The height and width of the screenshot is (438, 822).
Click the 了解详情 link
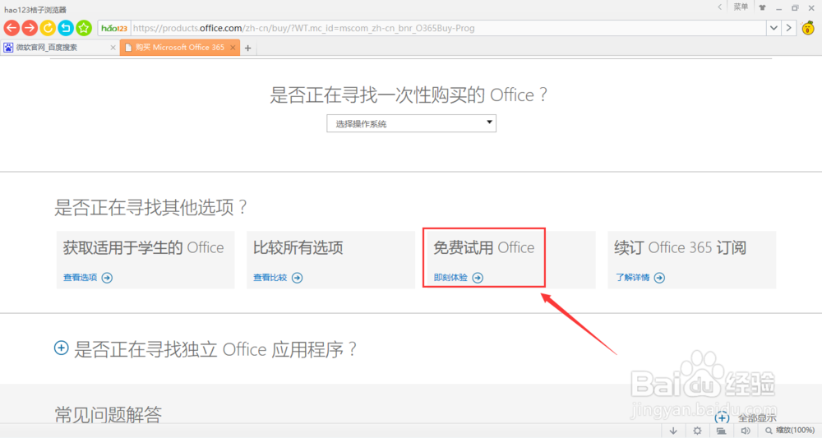pyautogui.click(x=632, y=278)
